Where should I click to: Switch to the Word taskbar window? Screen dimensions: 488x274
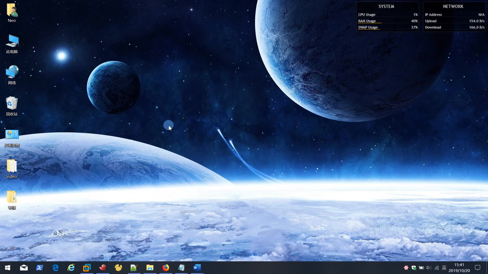(x=197, y=268)
